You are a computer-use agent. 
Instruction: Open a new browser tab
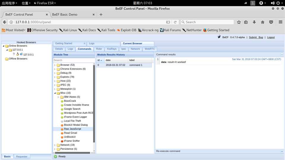pyautogui.click(x=101, y=15)
